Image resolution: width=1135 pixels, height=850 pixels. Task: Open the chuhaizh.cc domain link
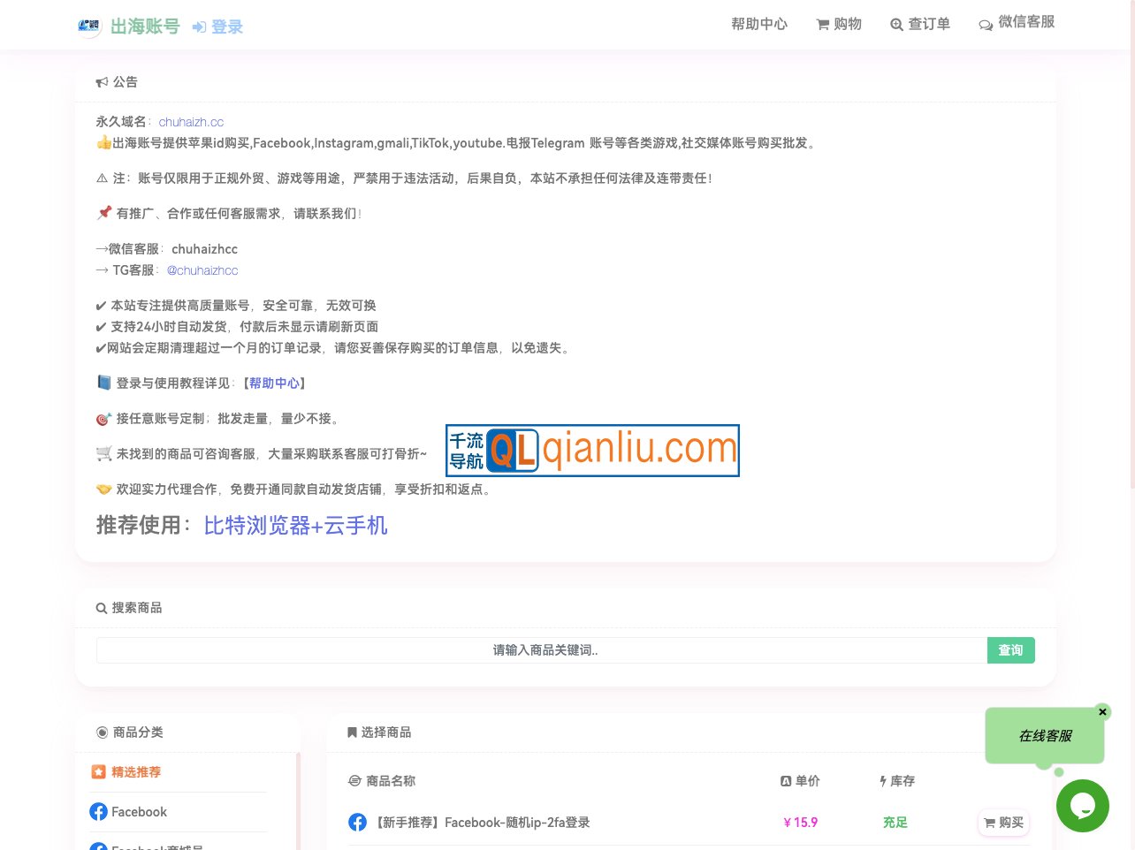[191, 121]
